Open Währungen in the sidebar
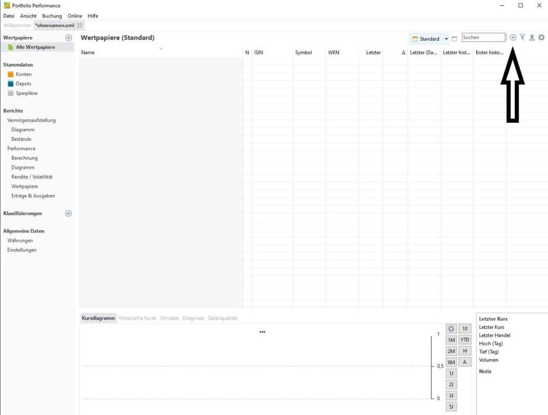The image size is (548, 415). [20, 240]
